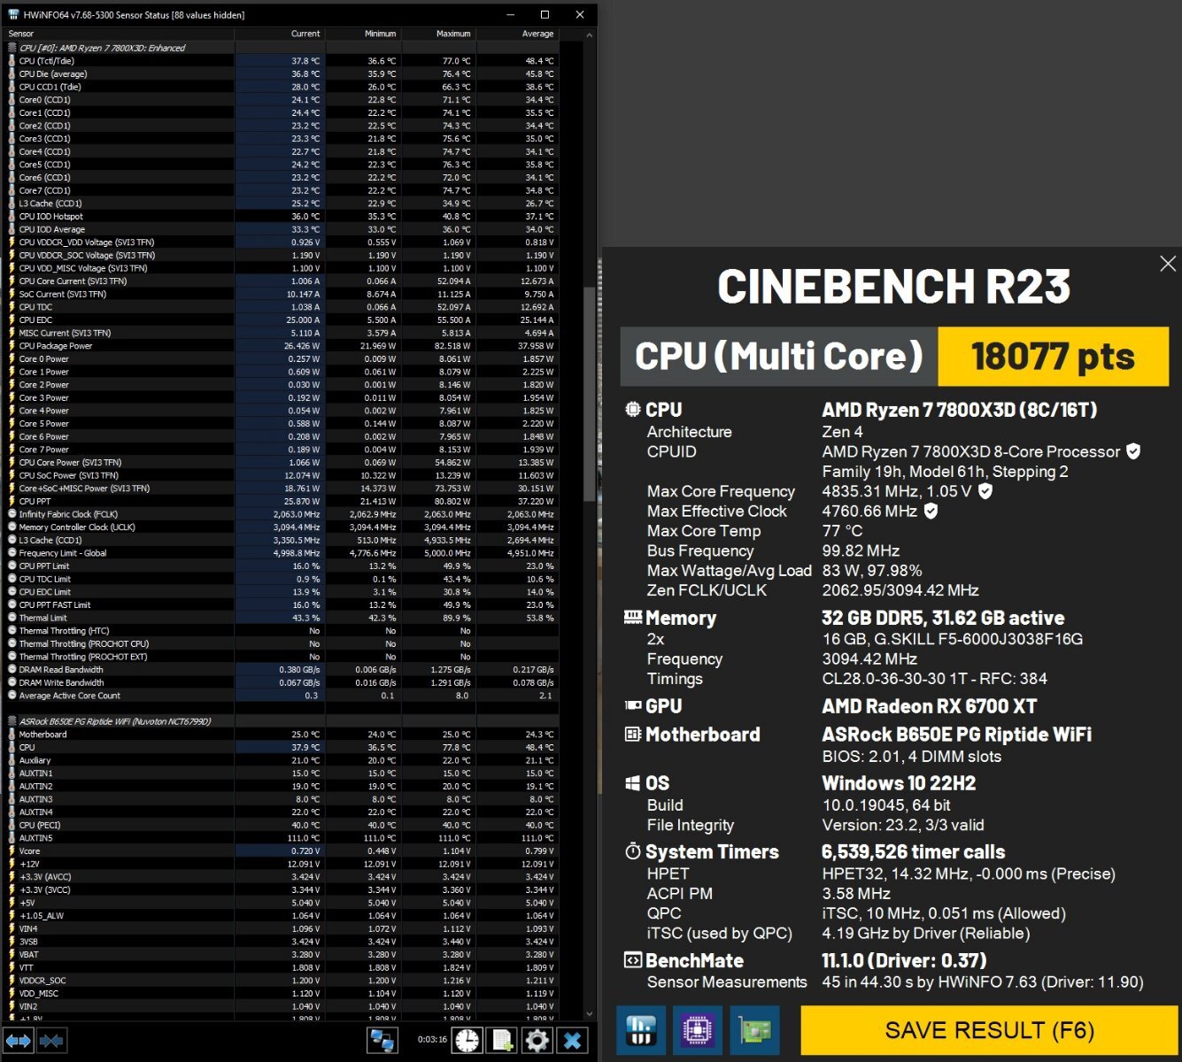Screen dimensions: 1182x1062
Task: Select the CPU IOD Hotspot row
Action: point(282,216)
